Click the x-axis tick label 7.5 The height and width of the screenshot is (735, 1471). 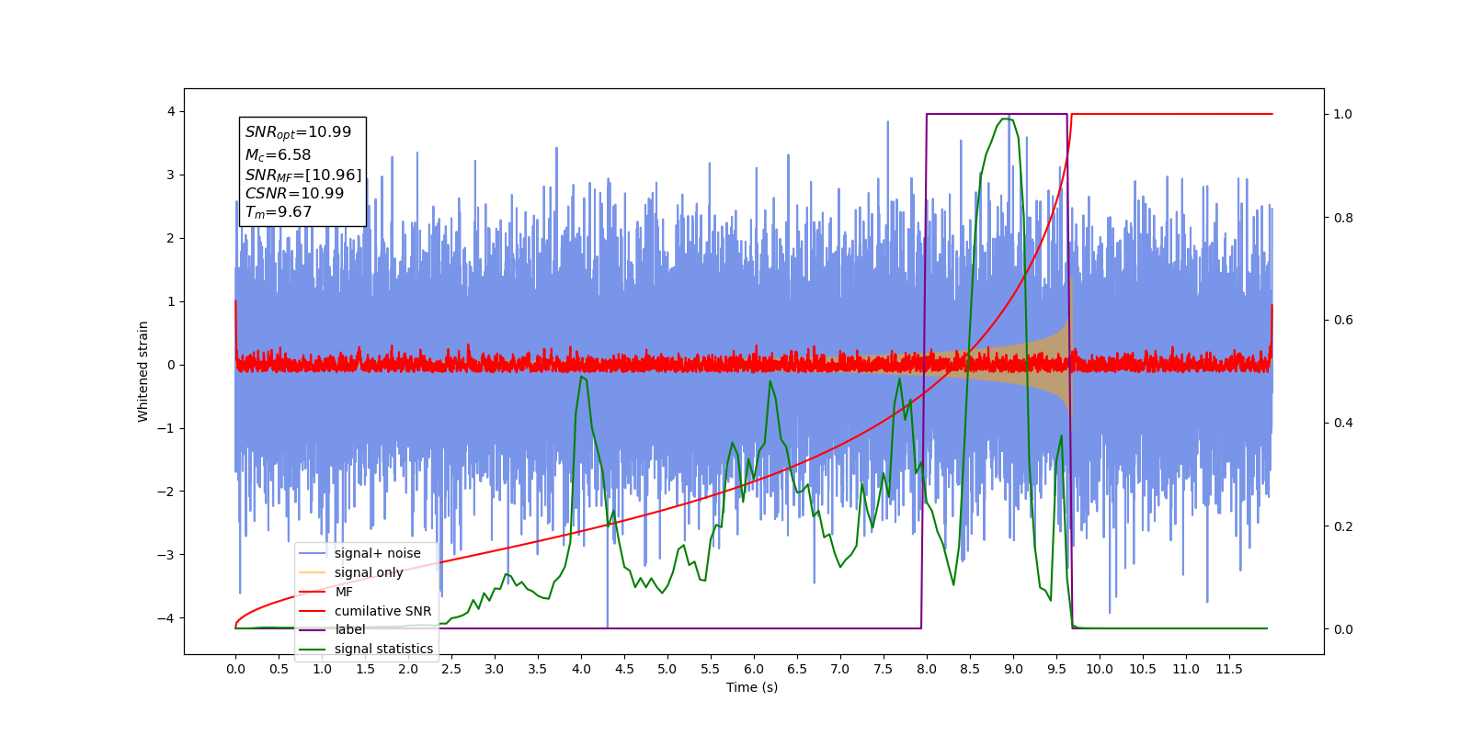click(884, 669)
